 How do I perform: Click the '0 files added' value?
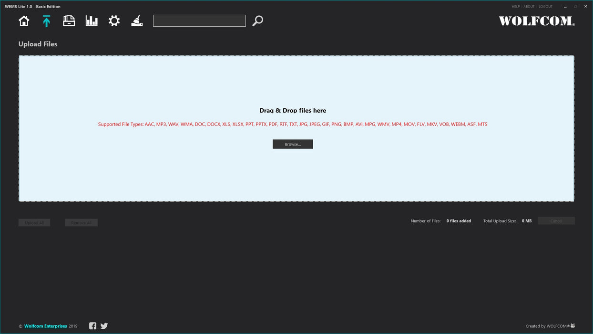(x=459, y=221)
